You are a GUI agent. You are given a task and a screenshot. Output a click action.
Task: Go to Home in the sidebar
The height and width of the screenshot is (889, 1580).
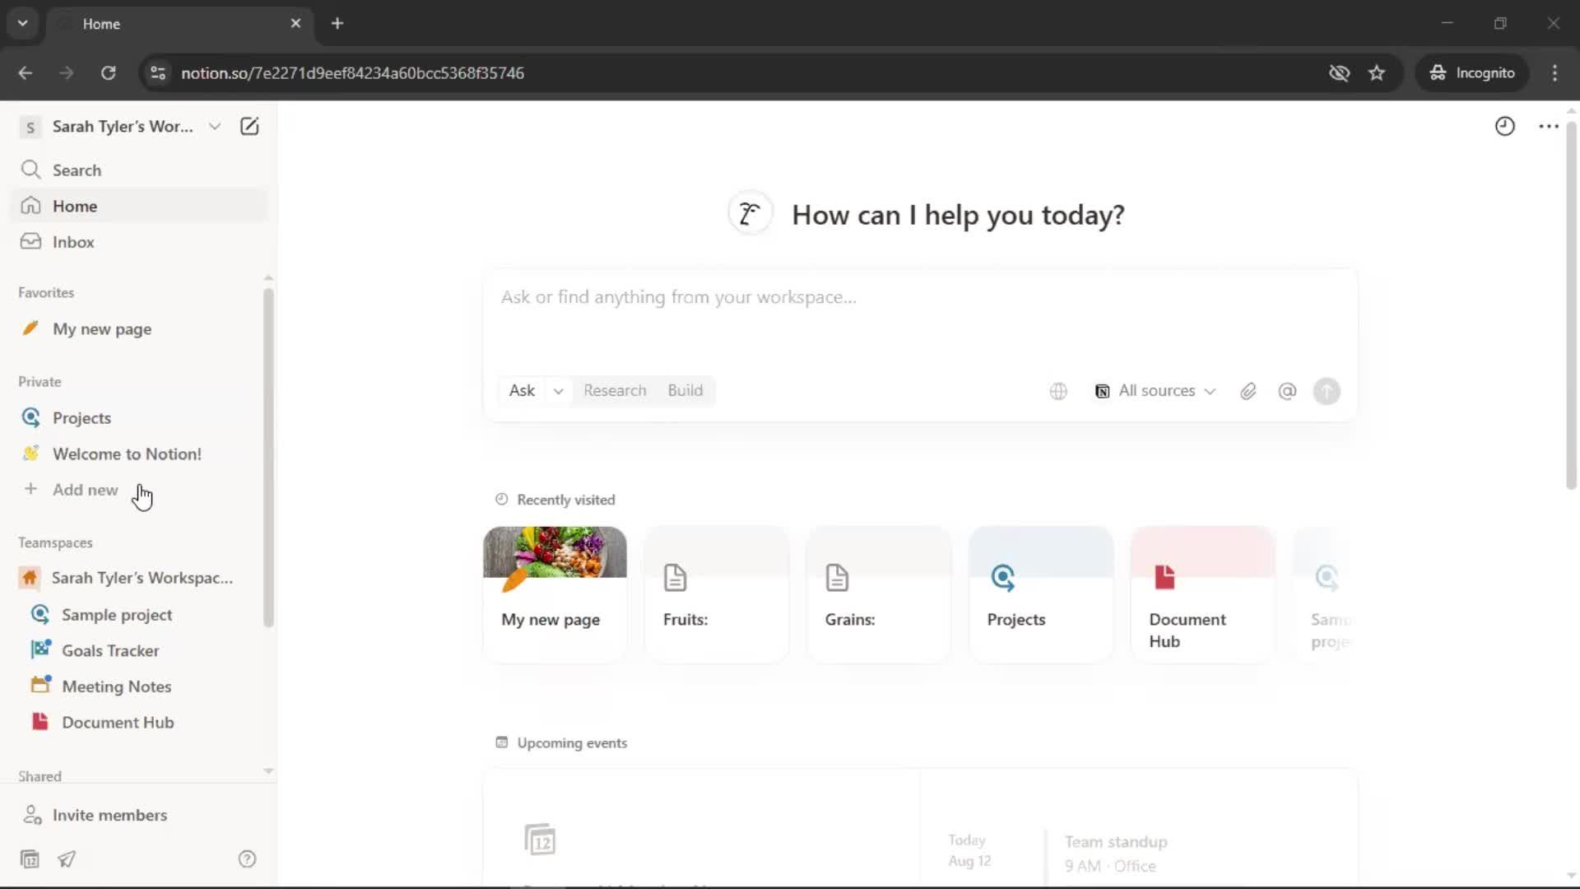tap(138, 206)
